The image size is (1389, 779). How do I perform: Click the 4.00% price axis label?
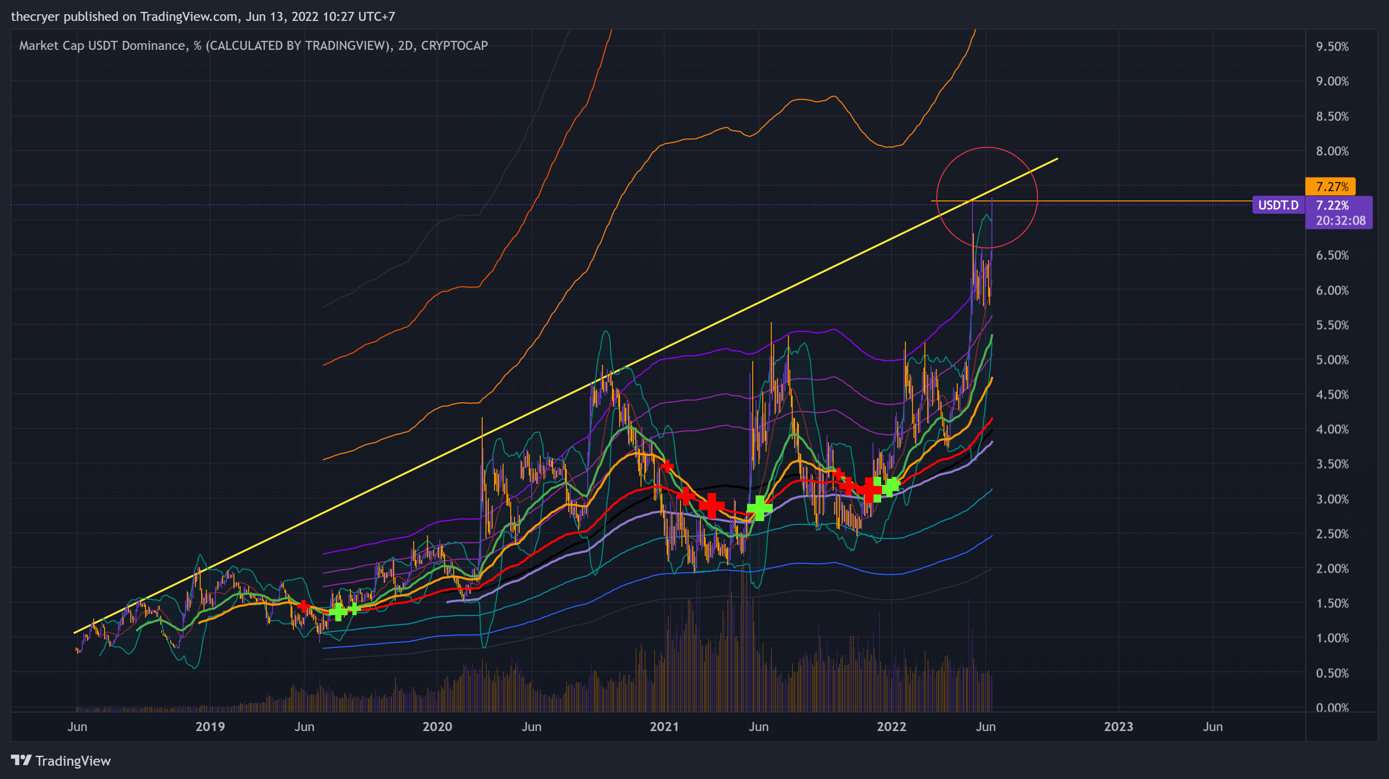click(x=1332, y=429)
